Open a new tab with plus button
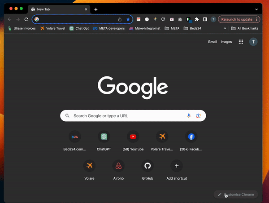The width and height of the screenshot is (269, 203). [x=96, y=9]
